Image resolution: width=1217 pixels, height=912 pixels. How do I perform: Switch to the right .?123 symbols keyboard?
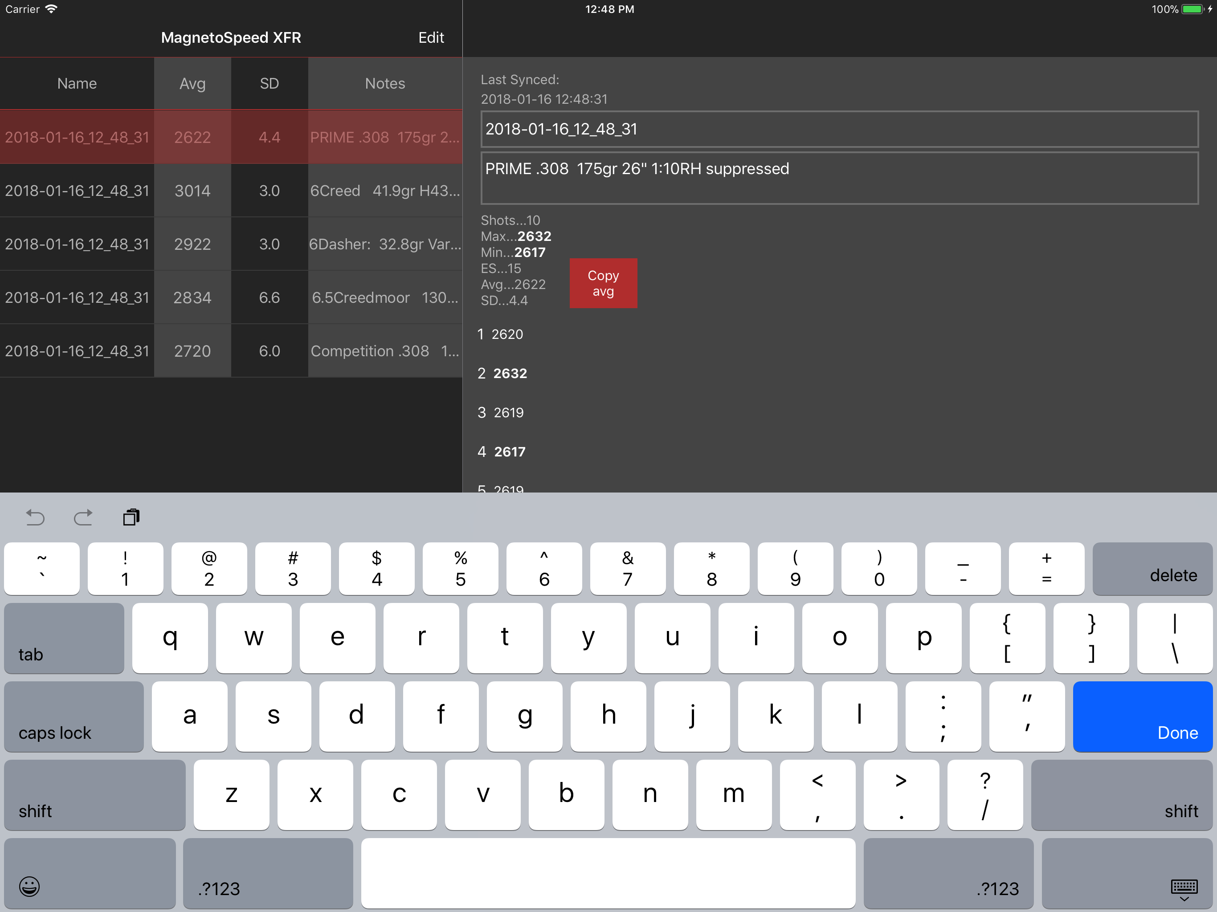click(x=948, y=873)
